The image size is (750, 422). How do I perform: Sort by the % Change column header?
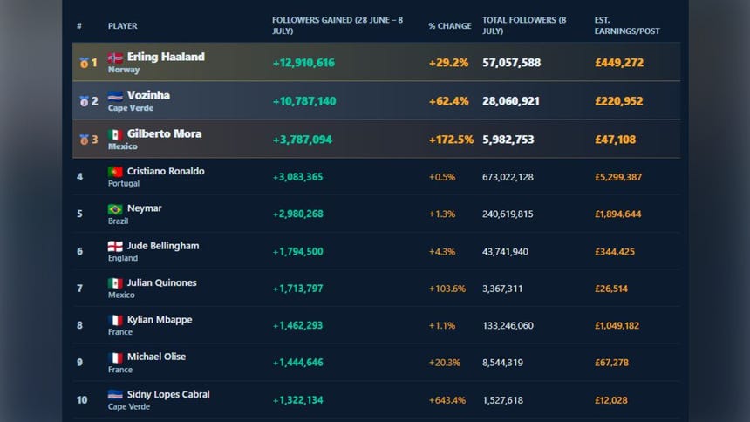(x=450, y=26)
